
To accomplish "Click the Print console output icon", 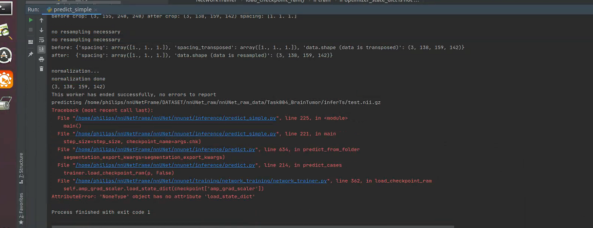I will click(41, 59).
